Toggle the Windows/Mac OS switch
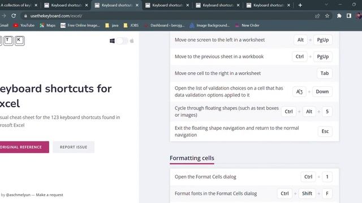 [122, 41]
